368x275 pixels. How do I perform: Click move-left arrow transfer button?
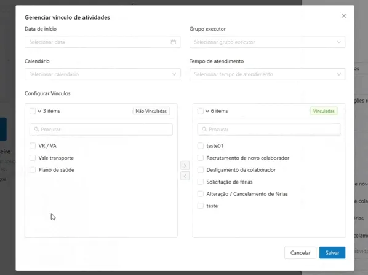click(x=185, y=176)
